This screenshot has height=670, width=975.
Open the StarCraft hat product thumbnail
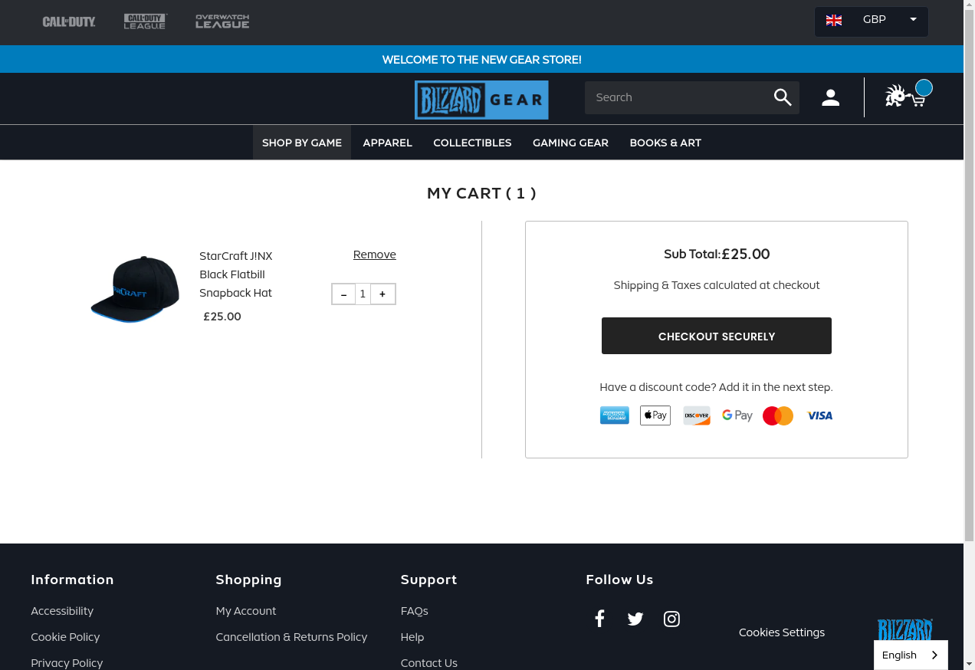(135, 289)
